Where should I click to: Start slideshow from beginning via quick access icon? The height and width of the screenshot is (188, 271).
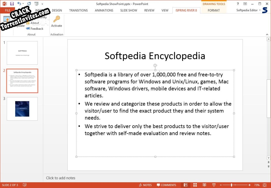(36, 4)
